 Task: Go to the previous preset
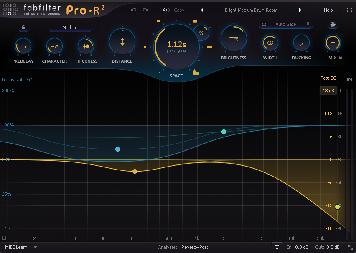202,10
